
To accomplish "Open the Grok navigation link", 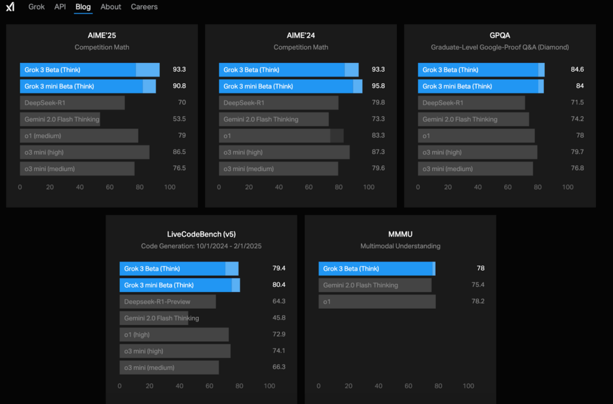I will [x=37, y=7].
